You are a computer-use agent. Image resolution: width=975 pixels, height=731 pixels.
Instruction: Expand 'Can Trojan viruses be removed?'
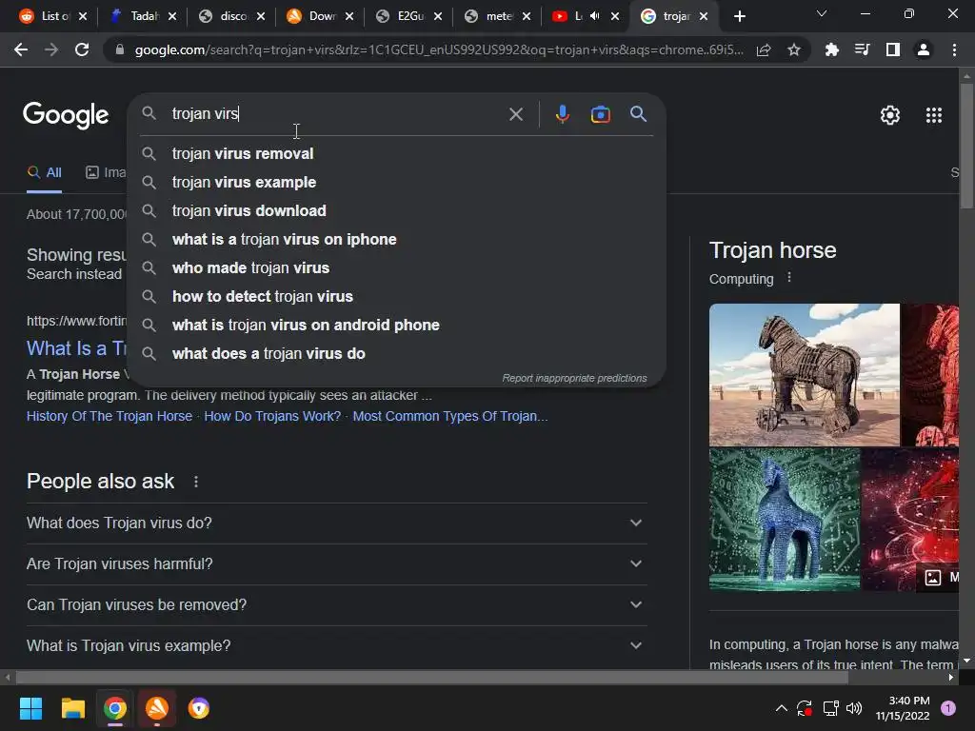[336, 605]
